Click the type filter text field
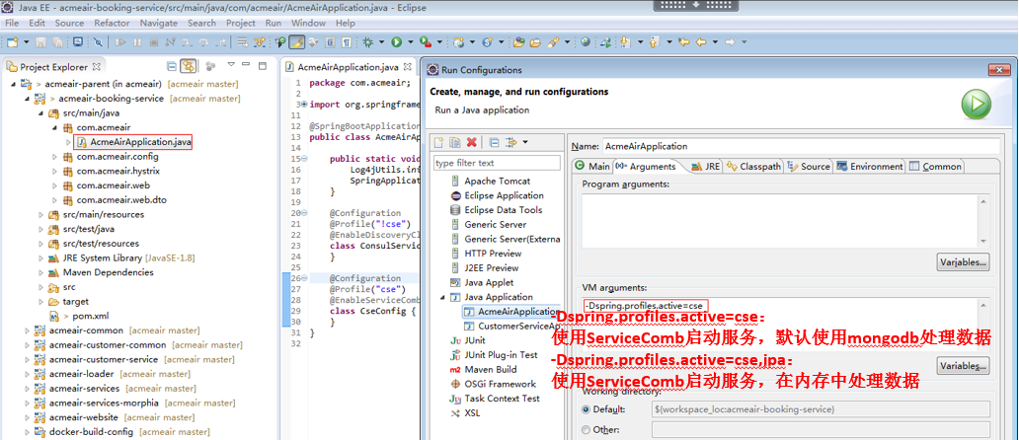The width and height of the screenshot is (1019, 440). [x=496, y=163]
